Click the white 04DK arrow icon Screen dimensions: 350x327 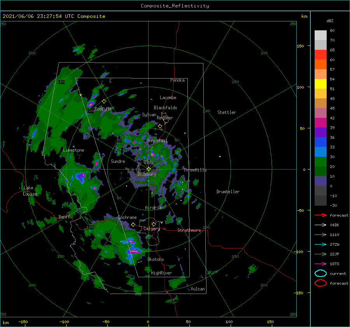(x=320, y=225)
